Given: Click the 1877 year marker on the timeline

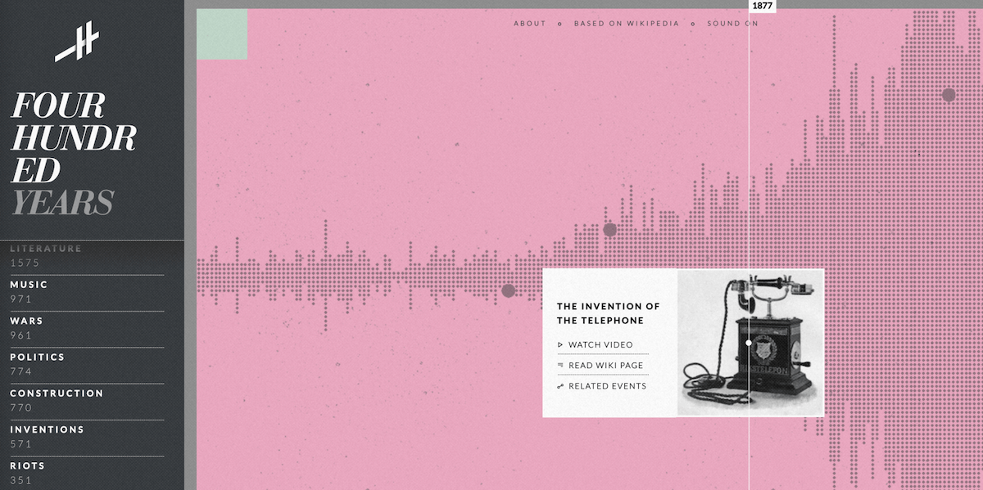Looking at the screenshot, I should tap(762, 7).
